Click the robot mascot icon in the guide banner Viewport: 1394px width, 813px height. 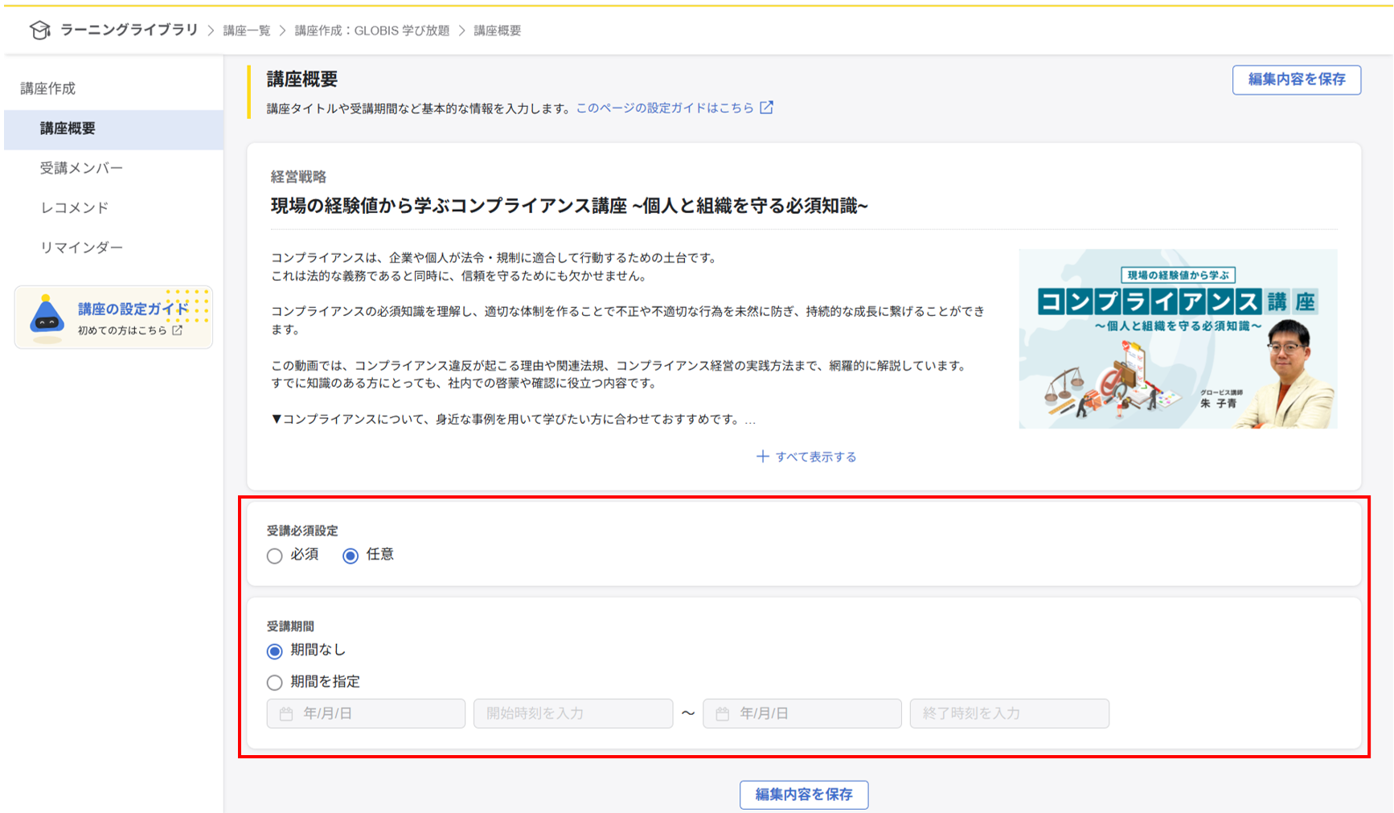coord(47,316)
